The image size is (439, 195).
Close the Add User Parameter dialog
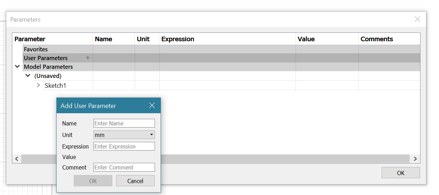(x=152, y=106)
